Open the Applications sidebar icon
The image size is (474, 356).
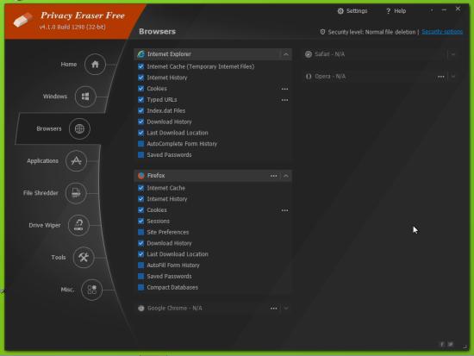coord(76,160)
